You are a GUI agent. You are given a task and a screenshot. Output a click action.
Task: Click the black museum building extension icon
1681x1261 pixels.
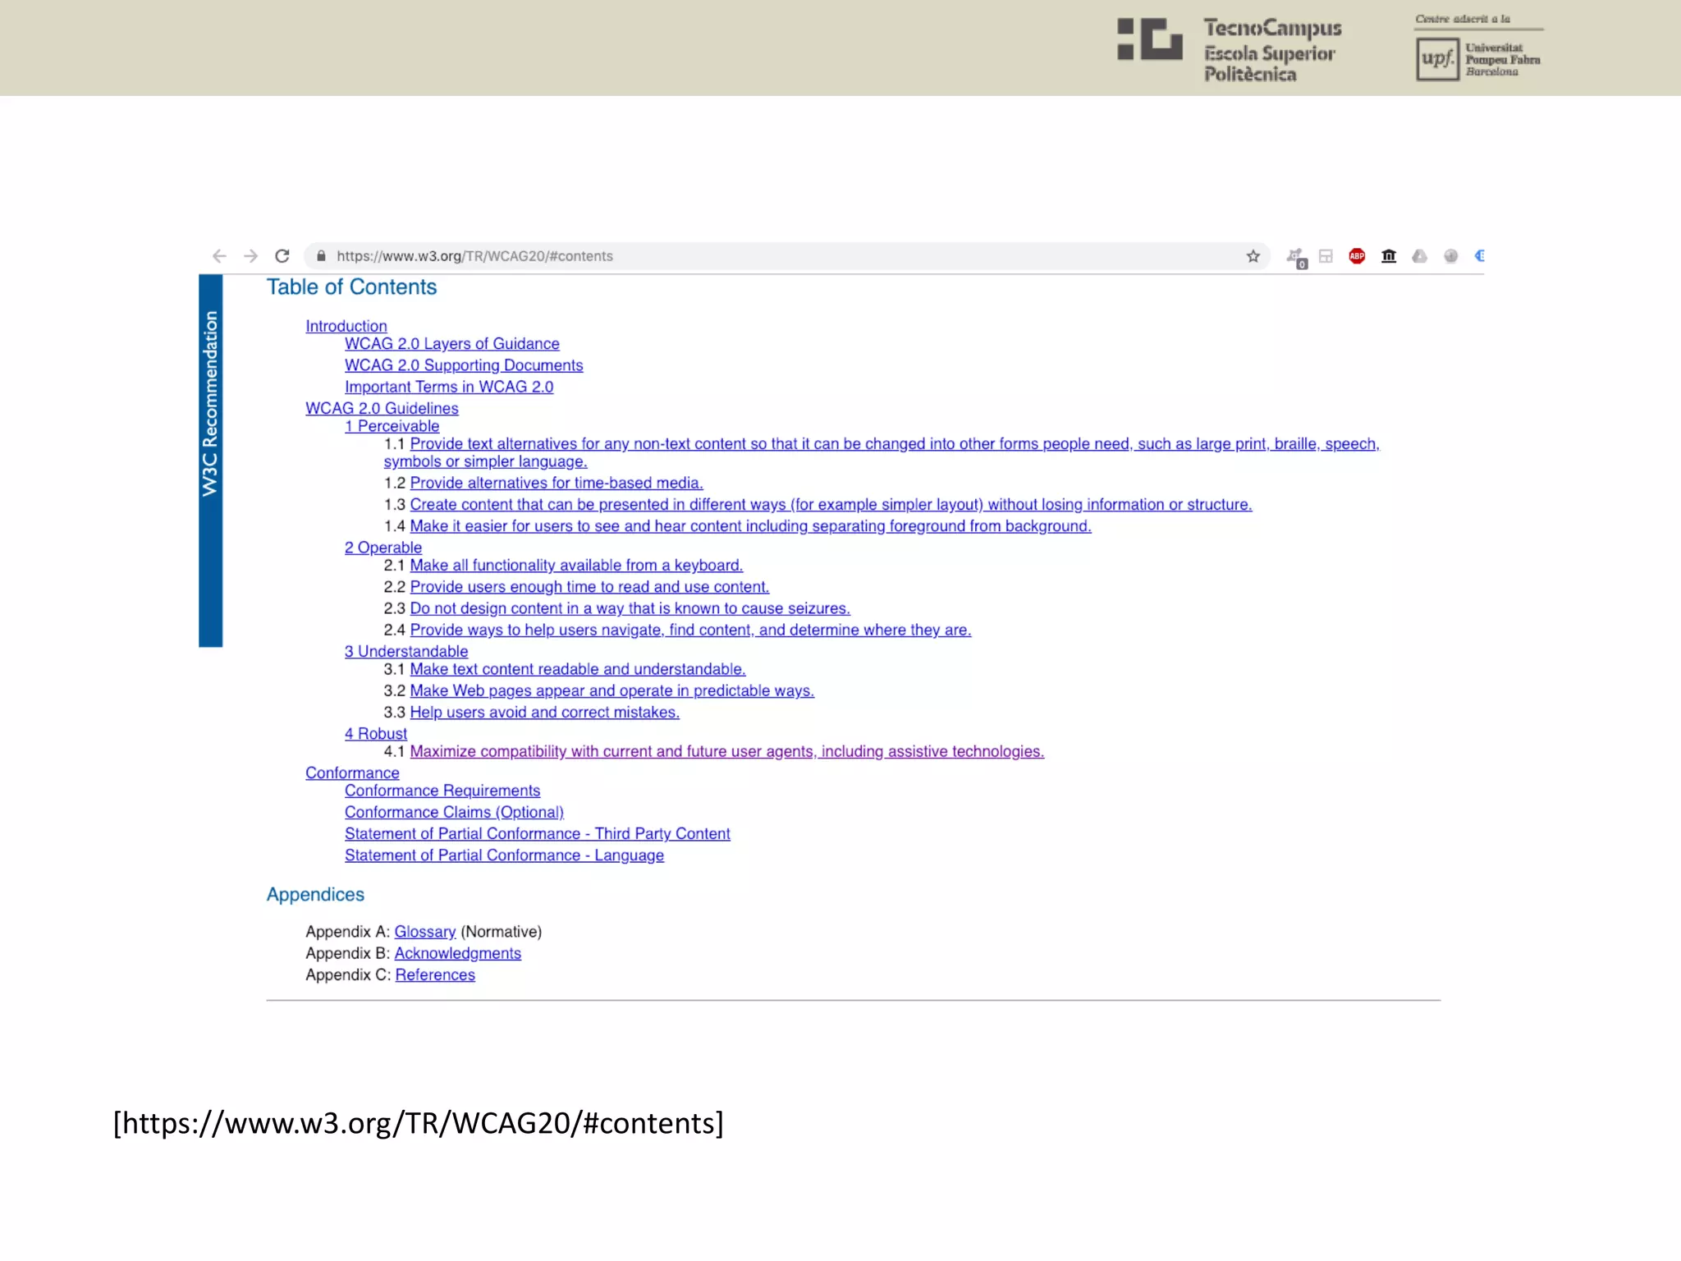click(x=1389, y=256)
